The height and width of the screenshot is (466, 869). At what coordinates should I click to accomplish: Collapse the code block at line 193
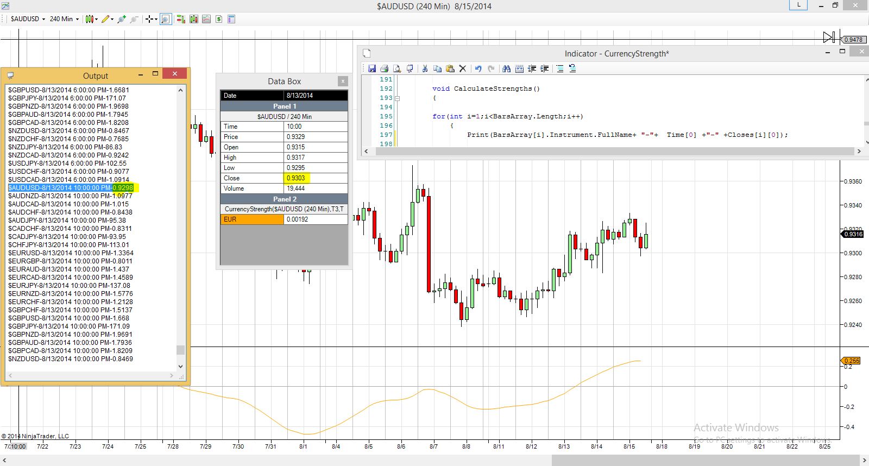(397, 98)
